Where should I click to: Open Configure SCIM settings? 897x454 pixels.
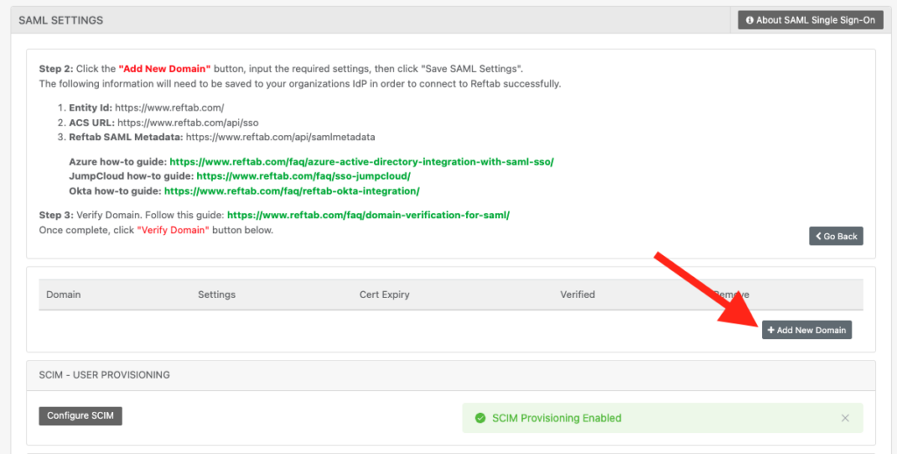click(80, 415)
